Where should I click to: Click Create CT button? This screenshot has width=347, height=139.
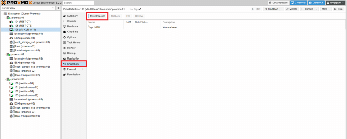tap(316, 3)
